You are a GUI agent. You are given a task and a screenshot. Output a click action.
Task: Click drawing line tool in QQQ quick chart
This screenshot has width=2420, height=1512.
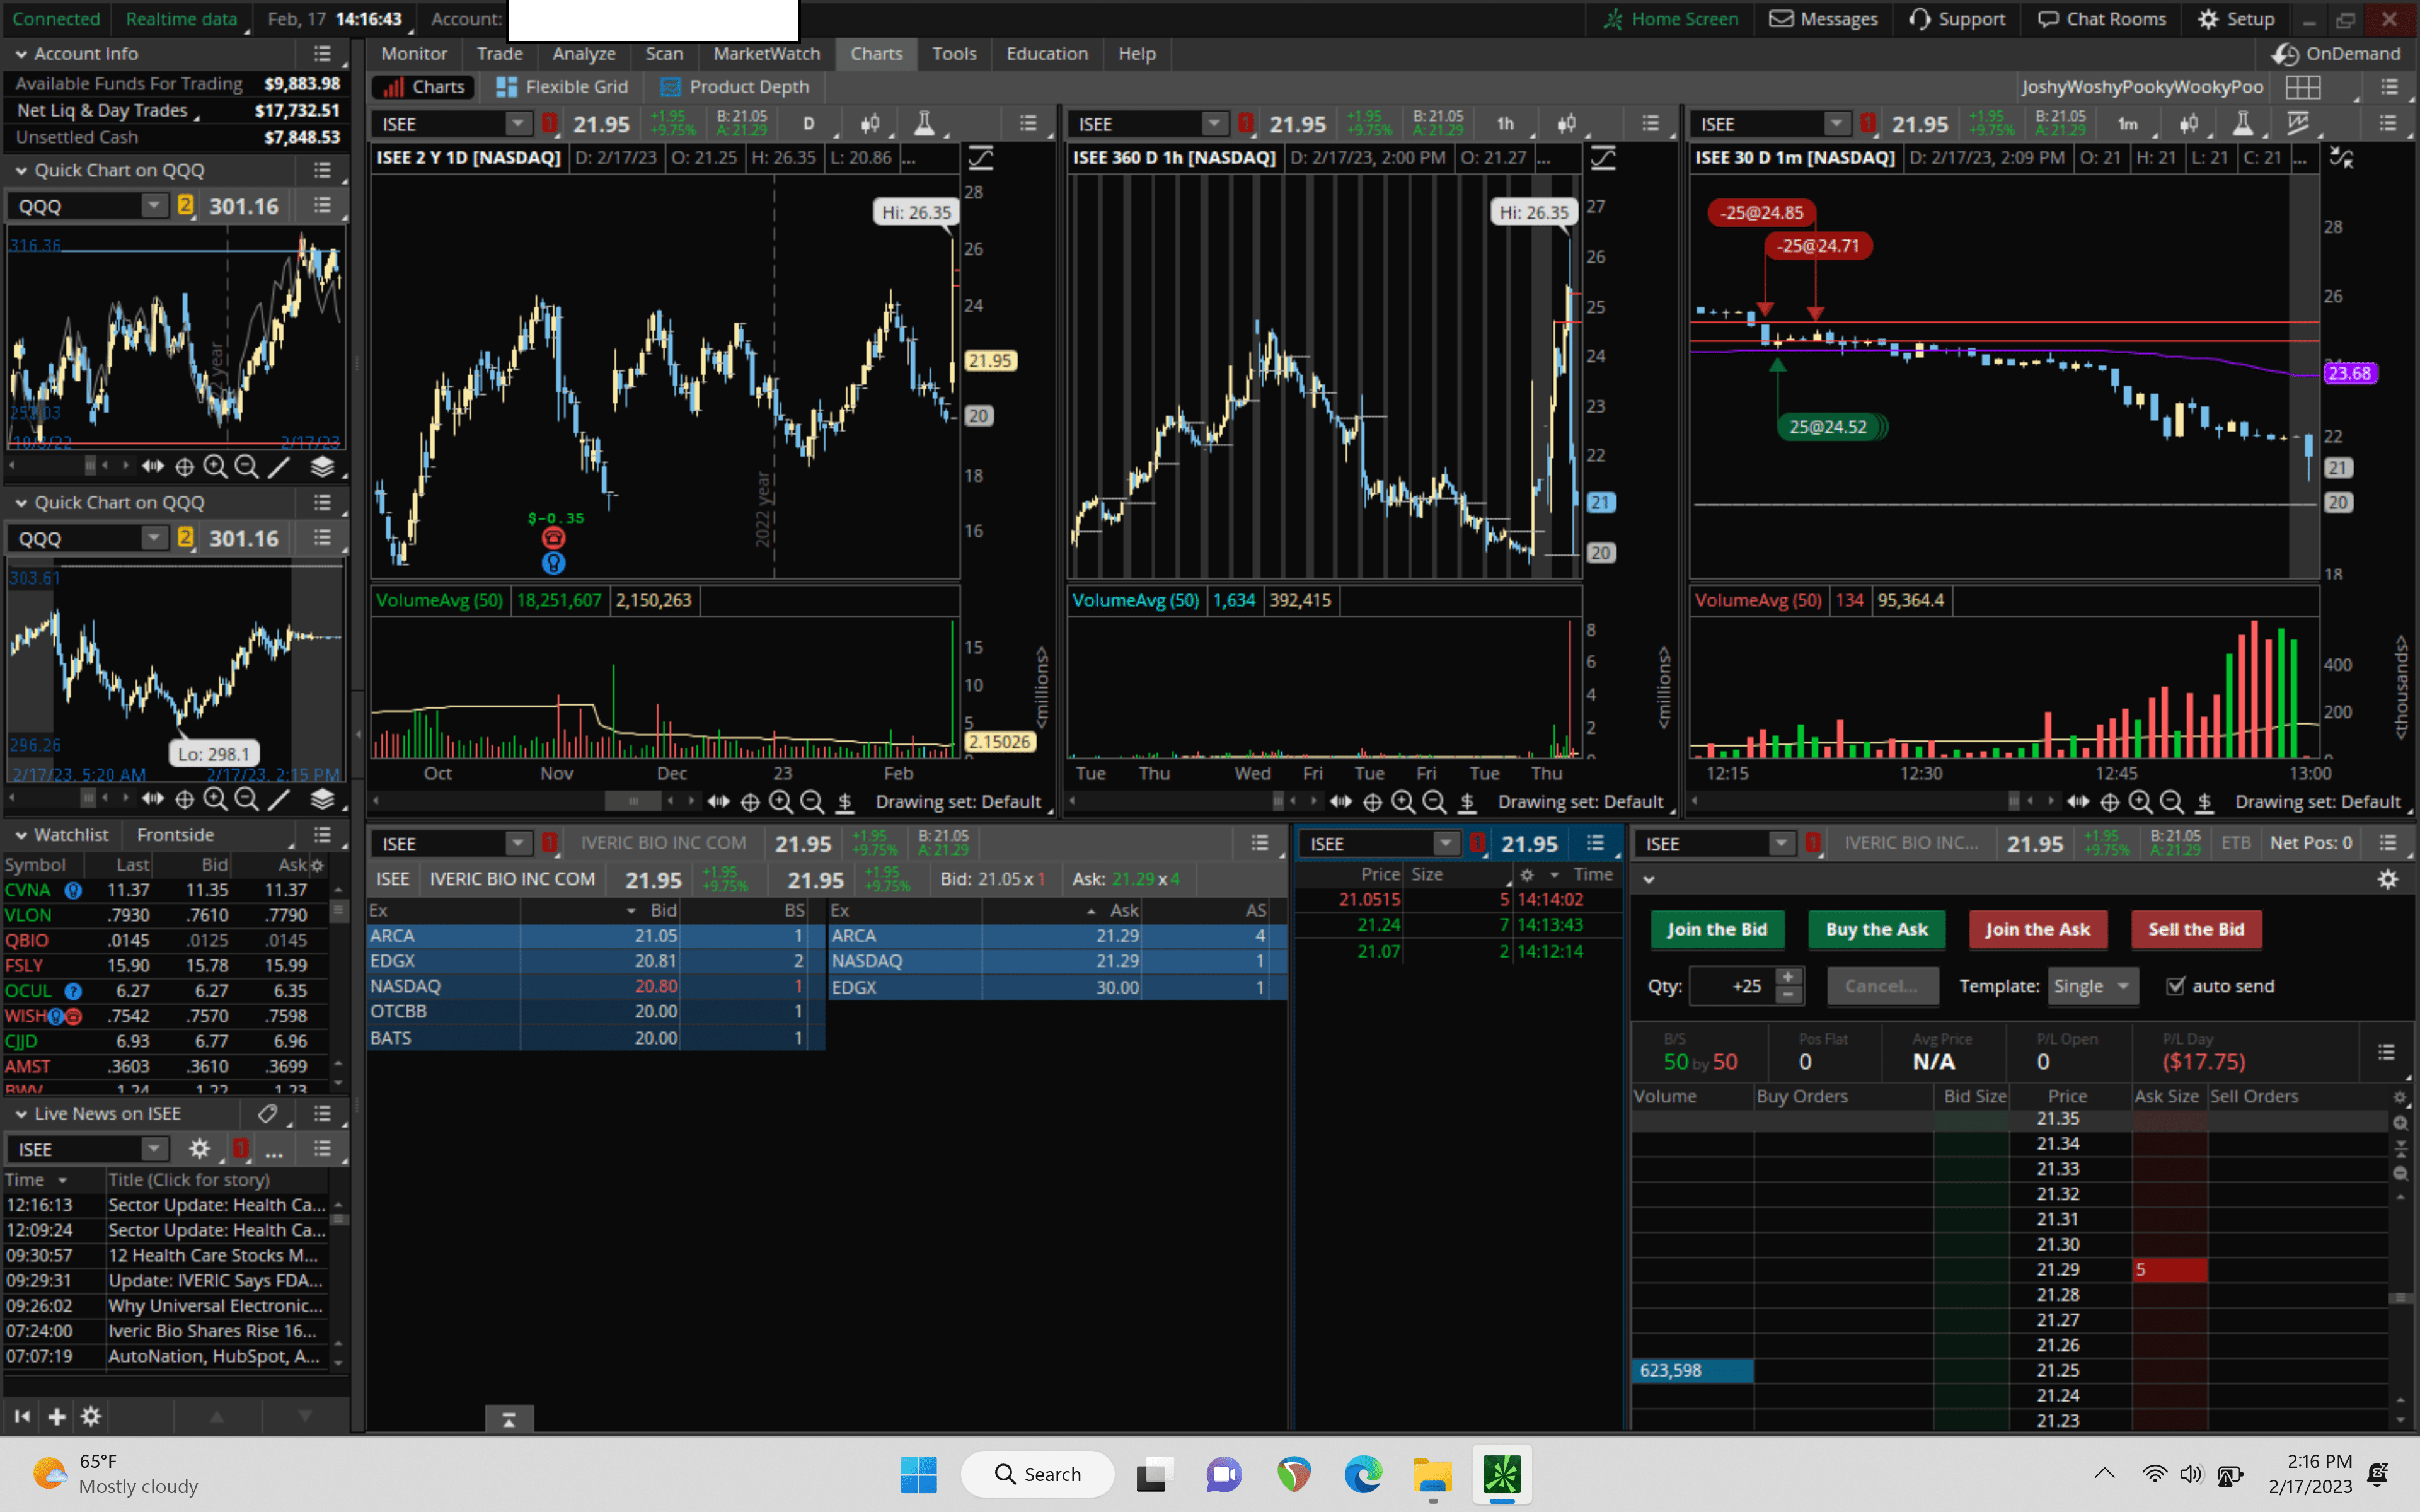pos(279,466)
